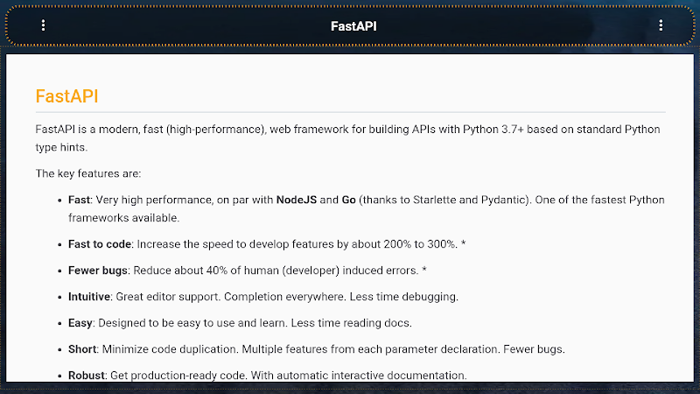The image size is (700, 394).
Task: Click the bold 'NodeJS' word
Action: 297,201
